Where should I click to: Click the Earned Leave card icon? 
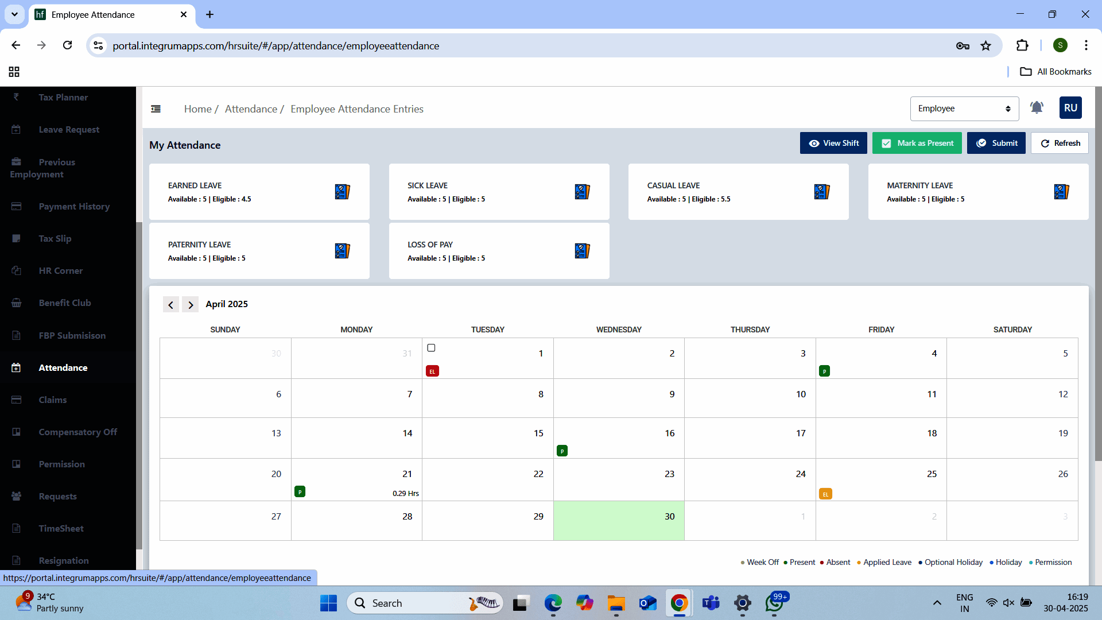click(342, 192)
